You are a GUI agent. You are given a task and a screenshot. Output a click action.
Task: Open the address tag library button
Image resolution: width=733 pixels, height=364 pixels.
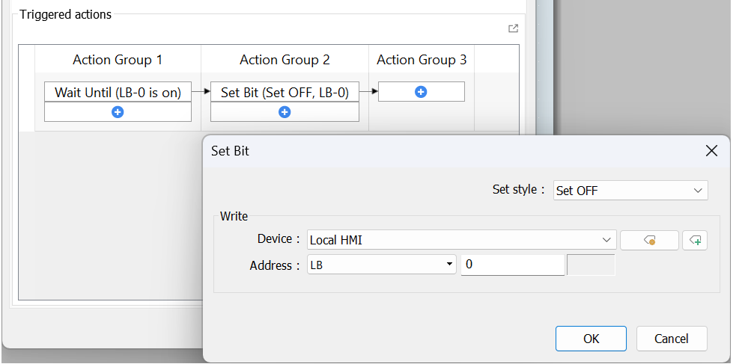(x=649, y=241)
